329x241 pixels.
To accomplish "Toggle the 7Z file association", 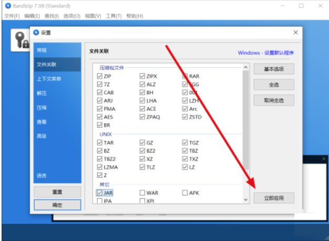I will pos(99,84).
